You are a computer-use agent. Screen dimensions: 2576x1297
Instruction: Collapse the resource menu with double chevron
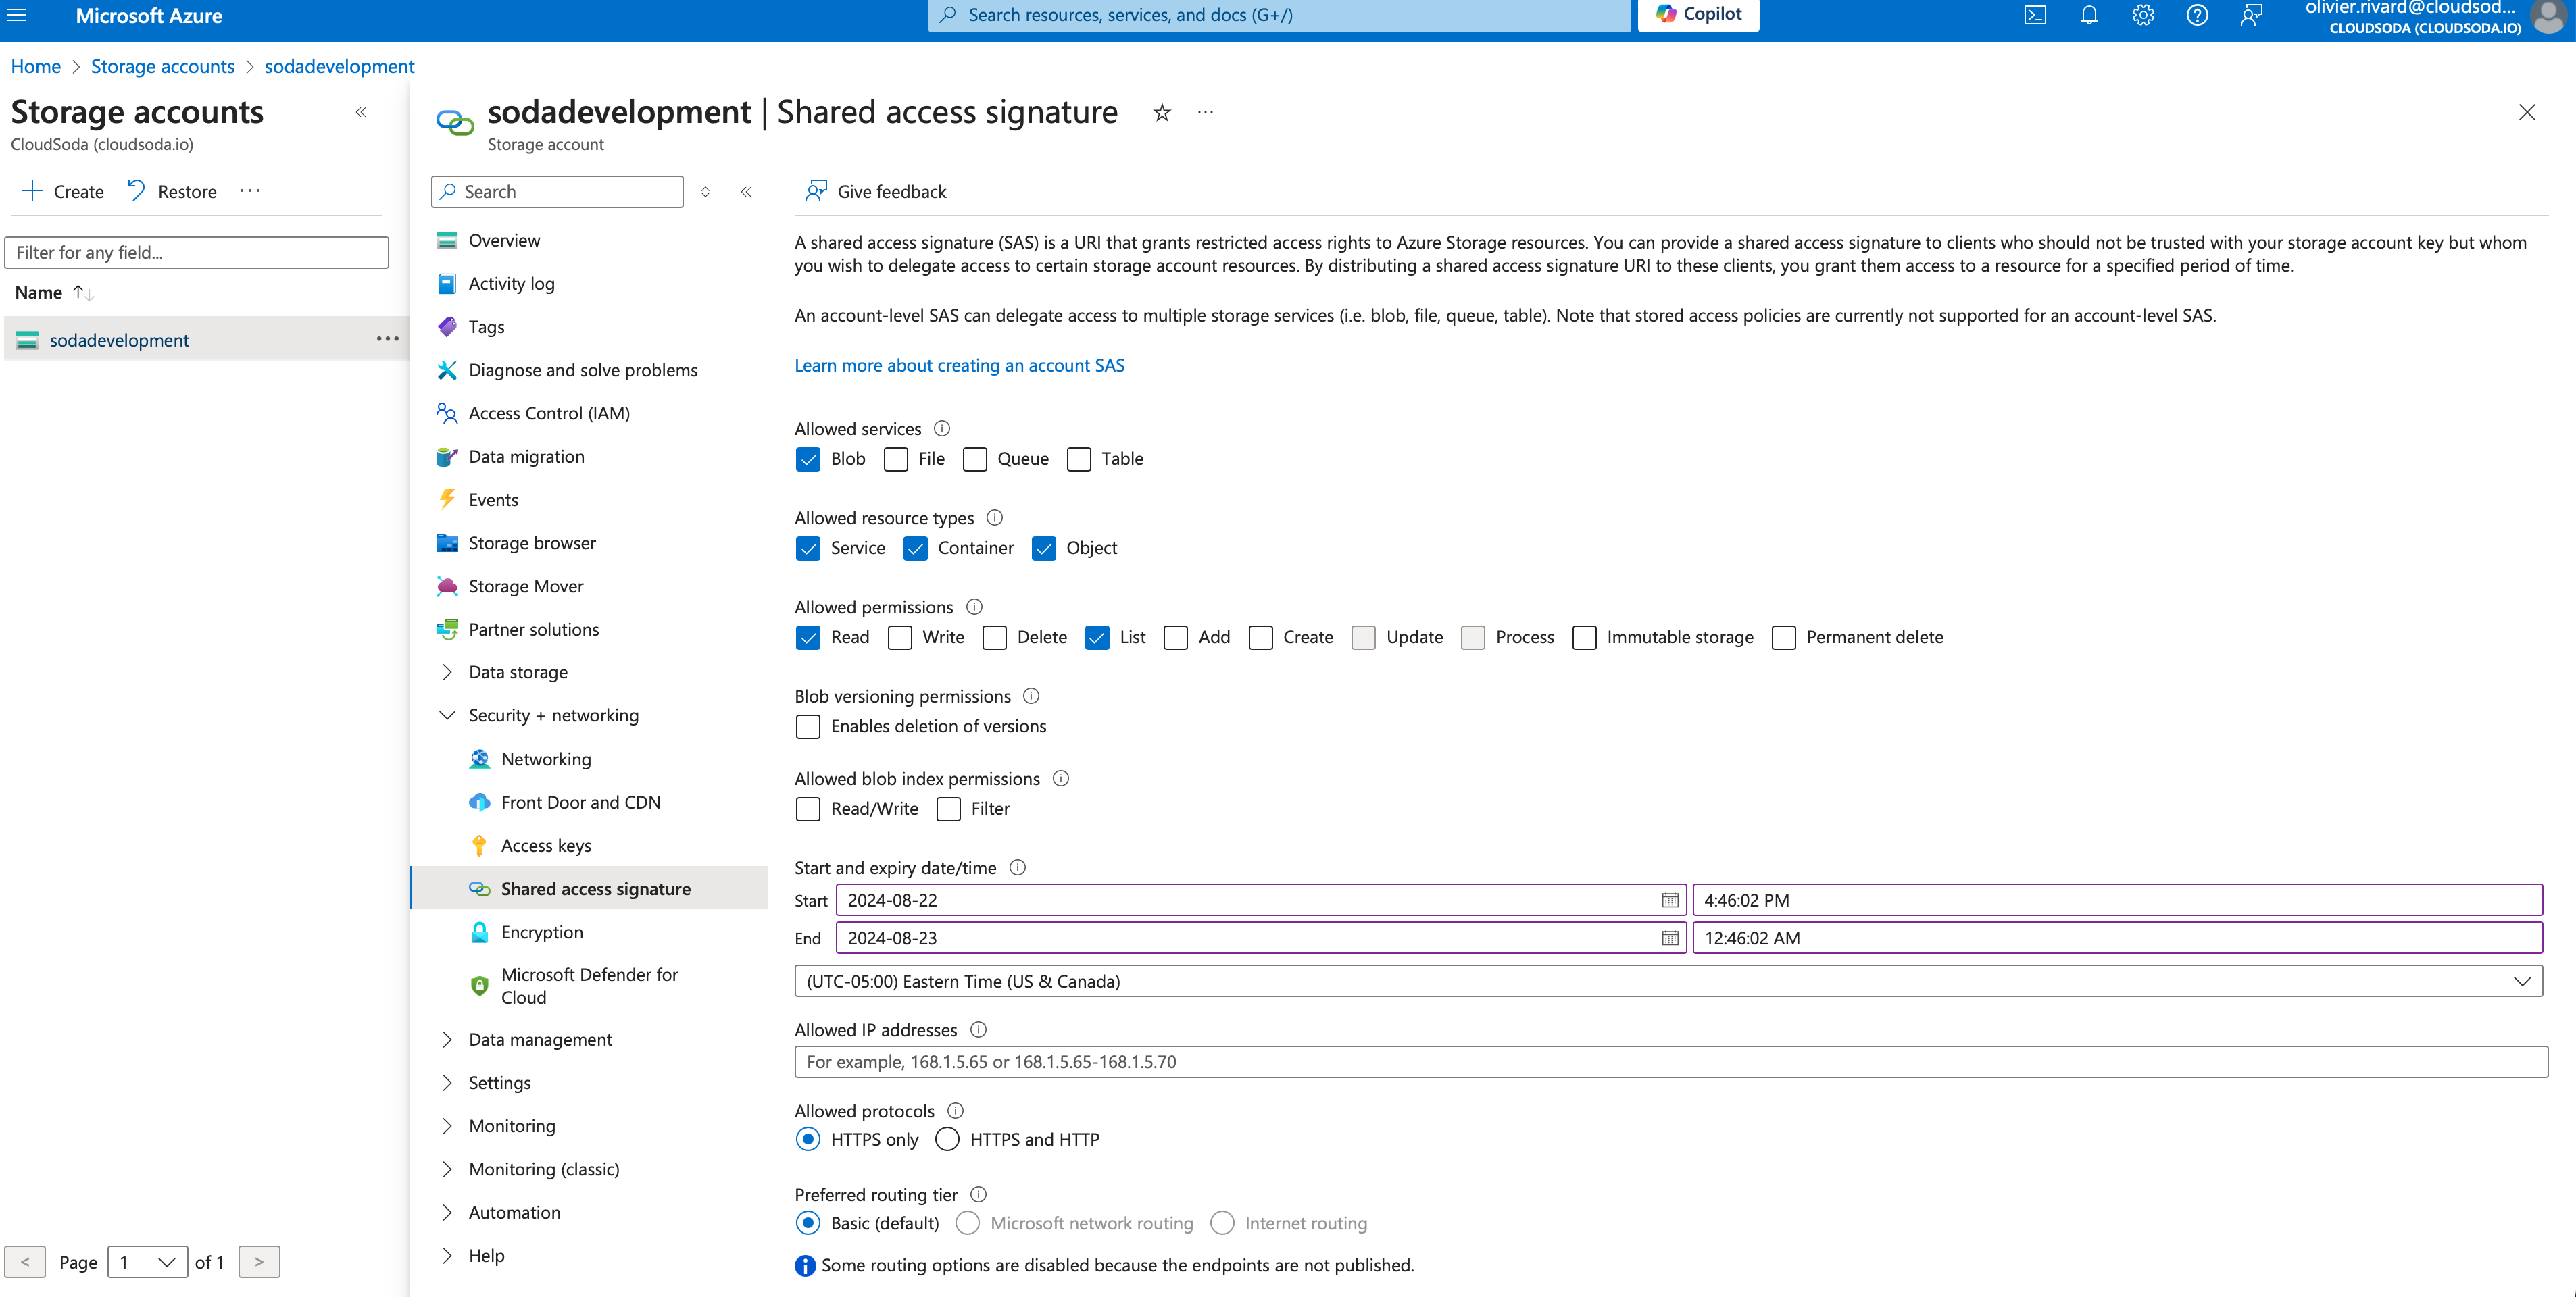[746, 192]
